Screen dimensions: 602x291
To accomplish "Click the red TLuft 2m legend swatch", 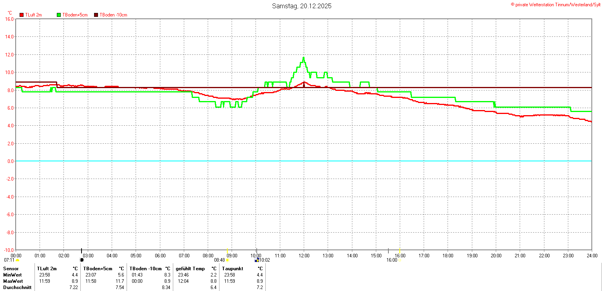I will pyautogui.click(x=22, y=15).
